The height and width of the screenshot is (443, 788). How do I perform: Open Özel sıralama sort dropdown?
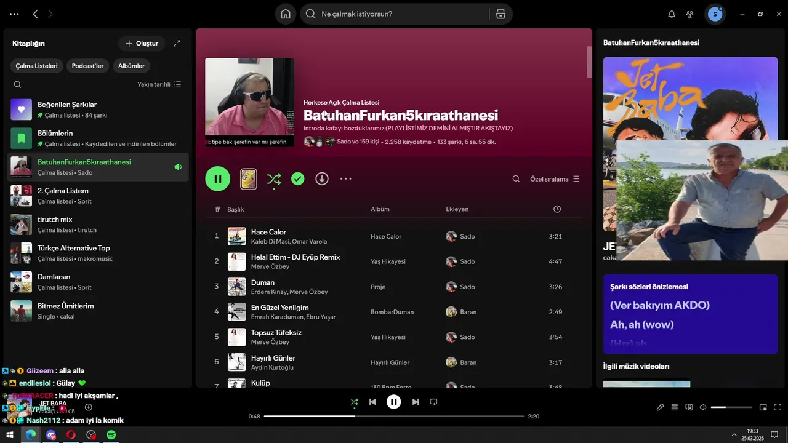555,179
